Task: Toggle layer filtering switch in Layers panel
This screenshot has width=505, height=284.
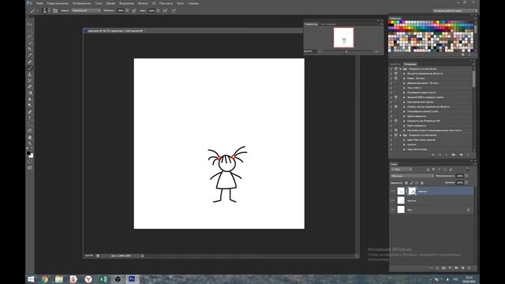Action: [x=467, y=170]
